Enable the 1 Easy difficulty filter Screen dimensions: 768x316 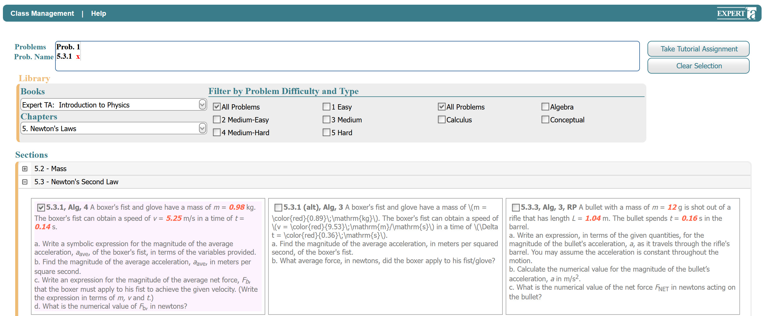pos(327,107)
